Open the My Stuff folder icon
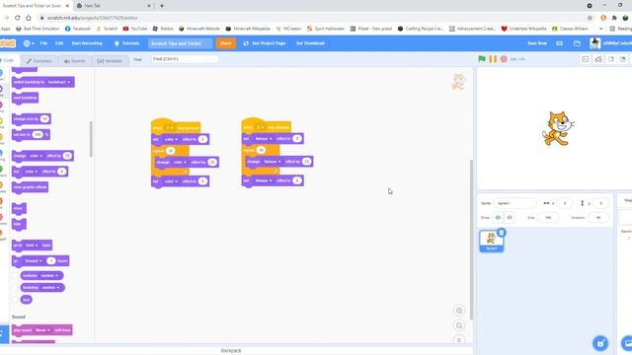The image size is (632, 355). coord(577,43)
